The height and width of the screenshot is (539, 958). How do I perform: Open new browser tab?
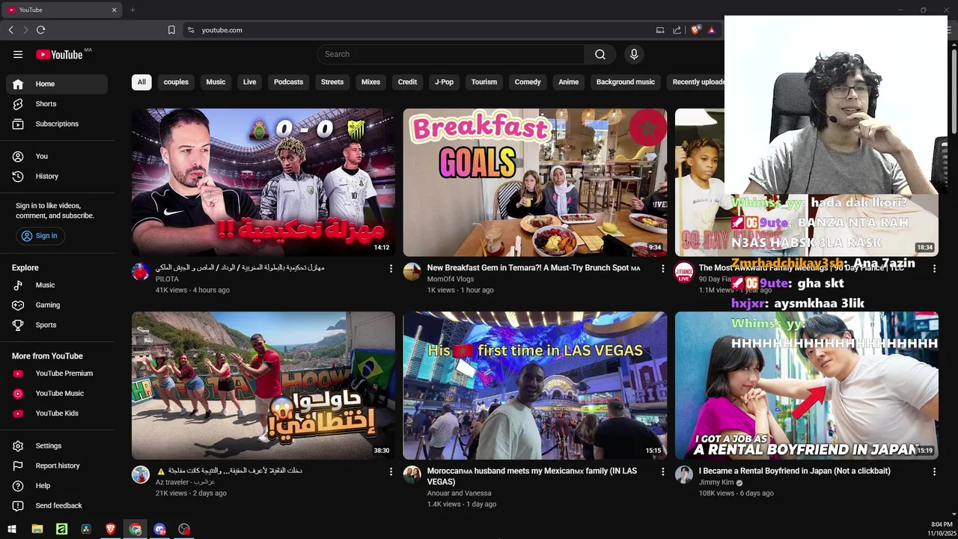[132, 10]
